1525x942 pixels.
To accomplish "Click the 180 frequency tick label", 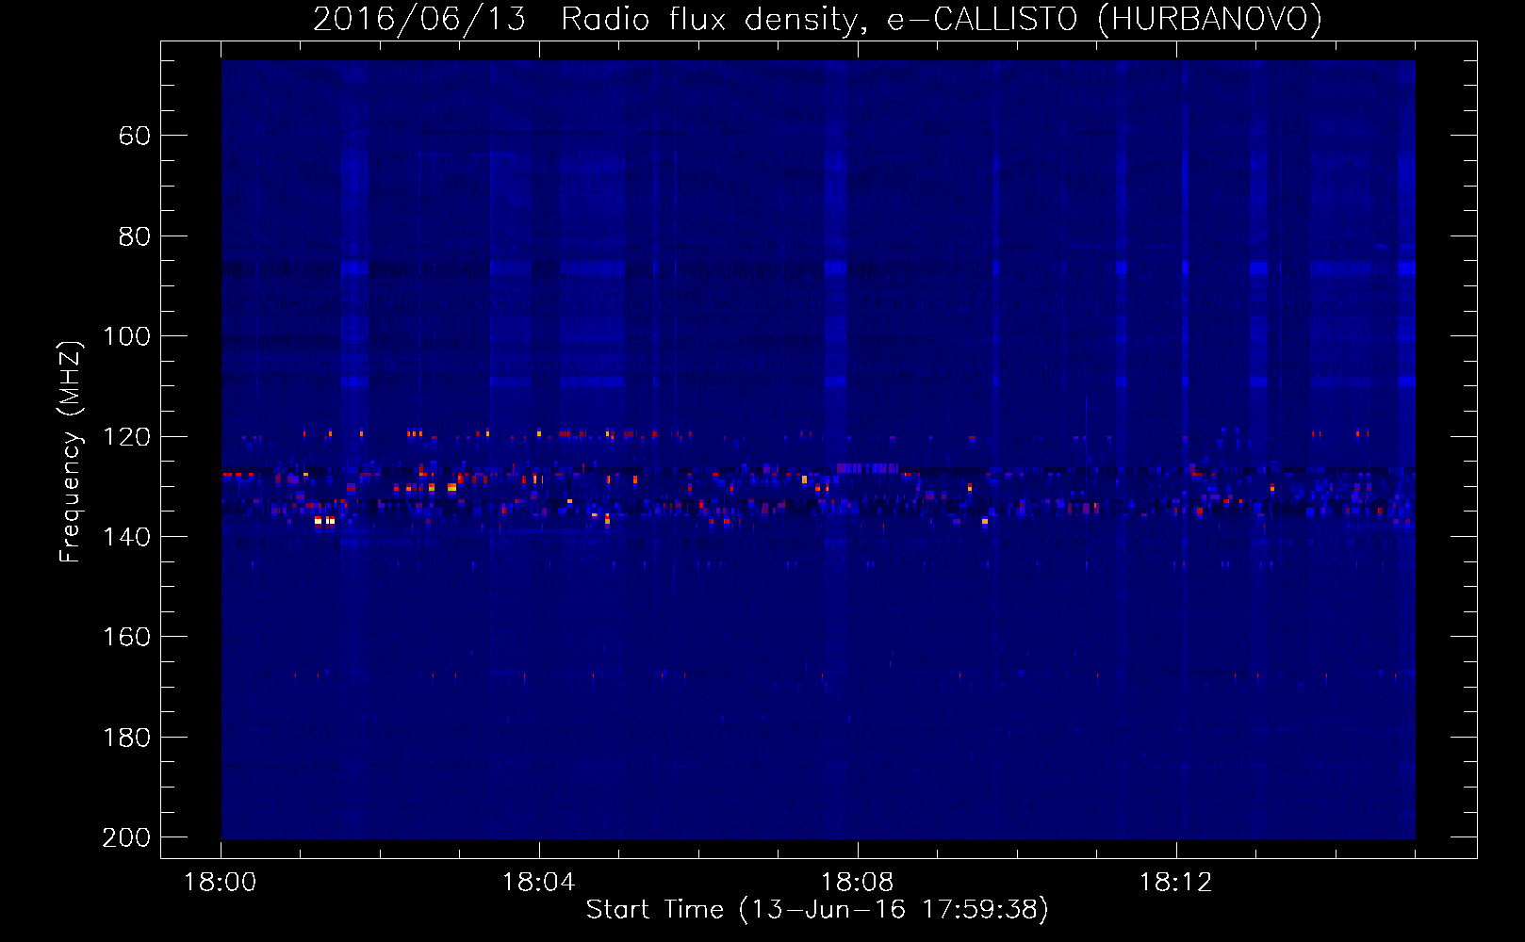I will coord(127,738).
